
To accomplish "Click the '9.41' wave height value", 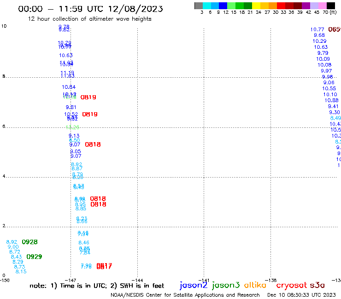I will [333, 107].
